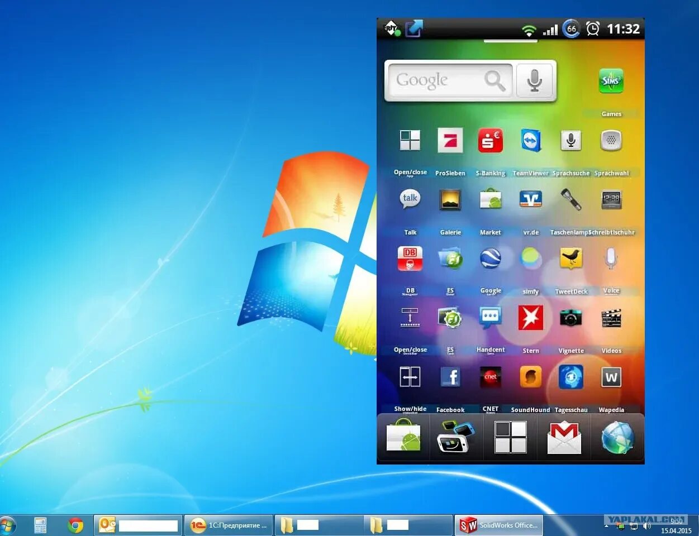Open the simfy music app
Screen dimensions: 699x536
point(531,258)
